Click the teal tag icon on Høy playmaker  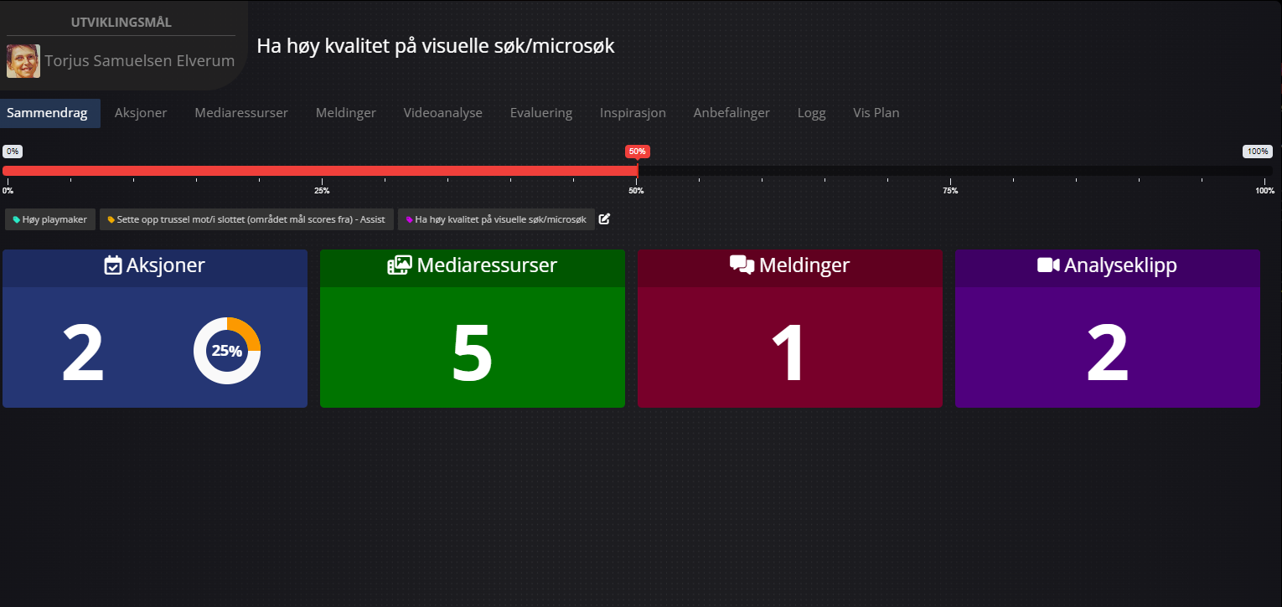click(x=17, y=220)
